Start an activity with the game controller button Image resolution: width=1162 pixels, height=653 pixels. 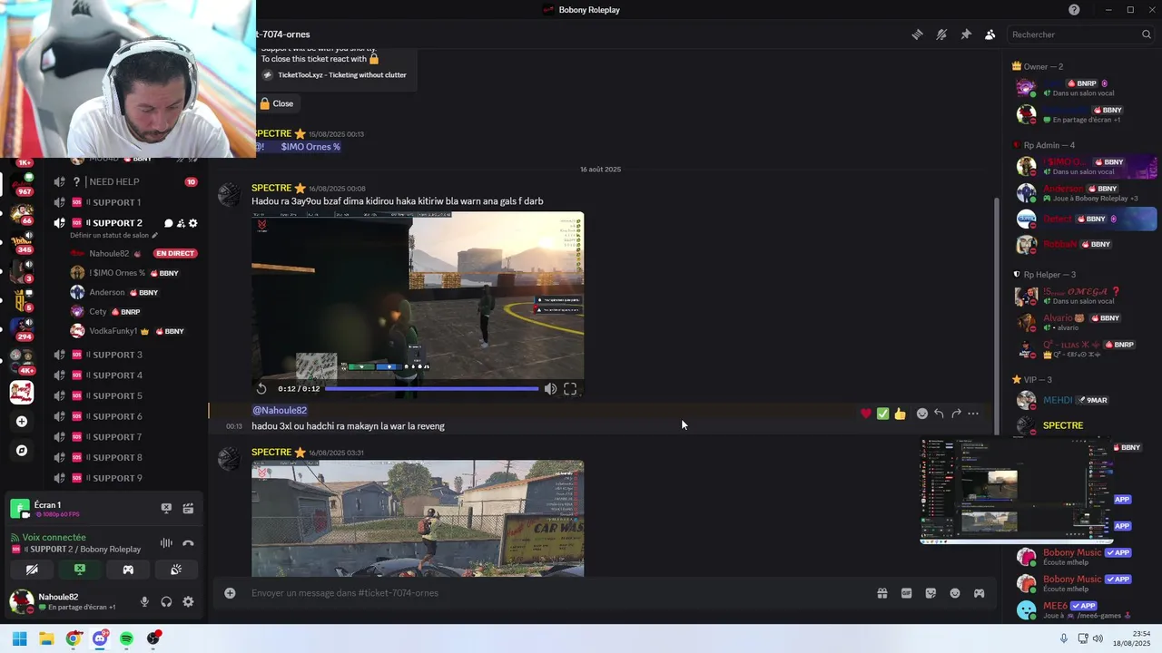tap(128, 570)
